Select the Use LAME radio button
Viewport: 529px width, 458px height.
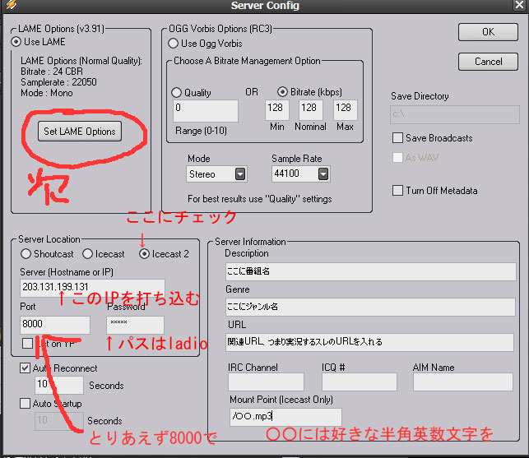click(16, 41)
